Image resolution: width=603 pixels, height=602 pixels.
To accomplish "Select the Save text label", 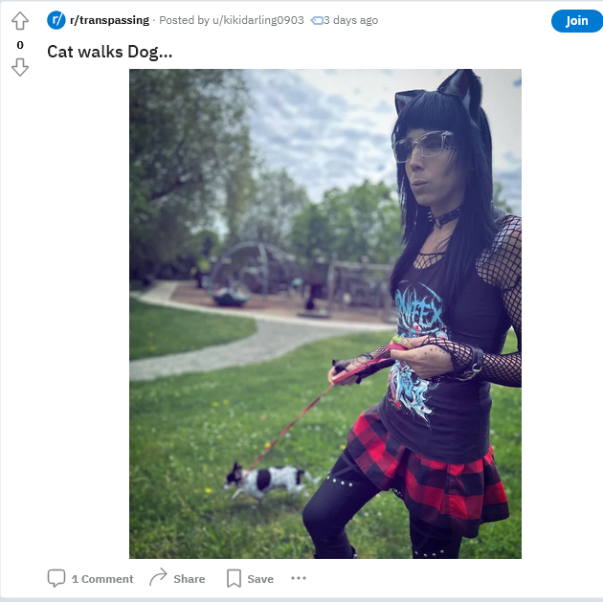I will pos(260,578).
